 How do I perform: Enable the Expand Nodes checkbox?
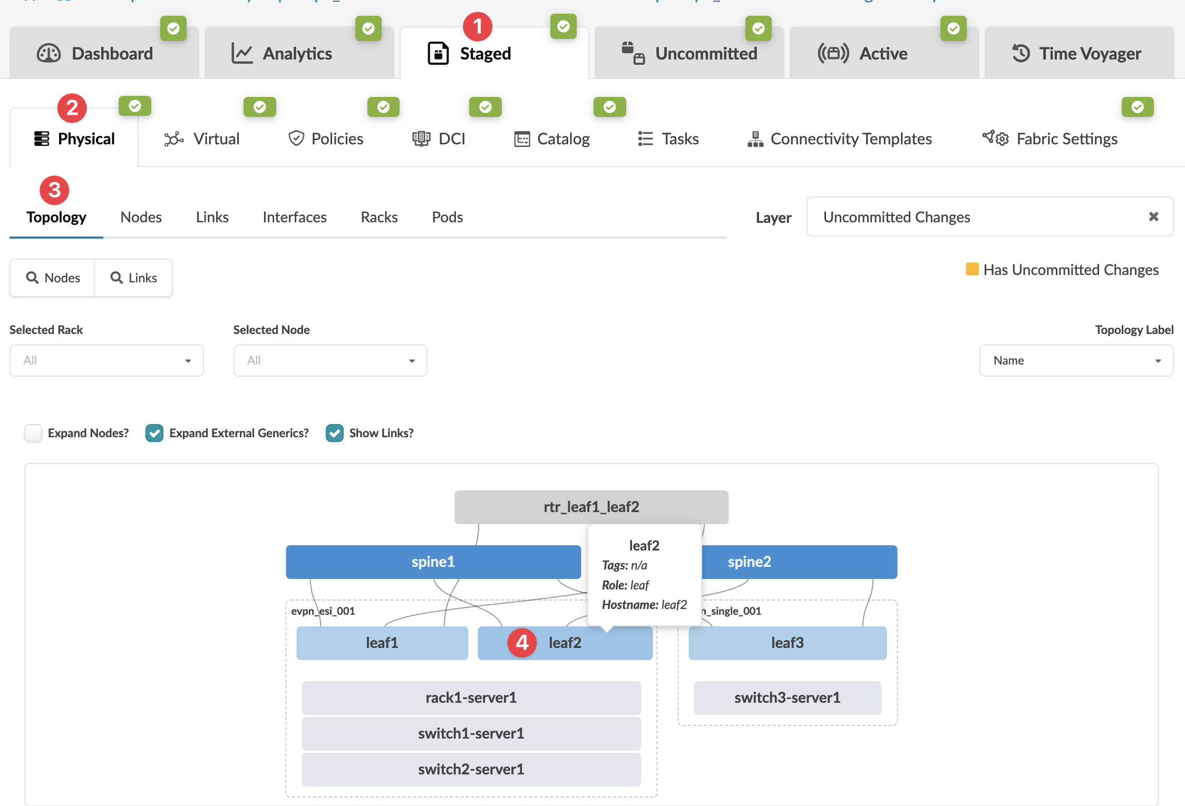click(33, 433)
